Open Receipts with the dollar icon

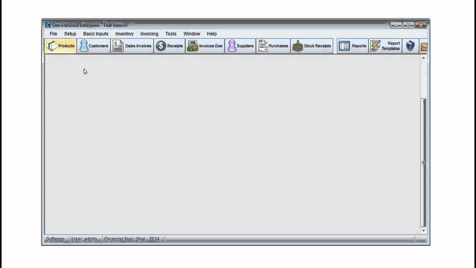coord(170,46)
